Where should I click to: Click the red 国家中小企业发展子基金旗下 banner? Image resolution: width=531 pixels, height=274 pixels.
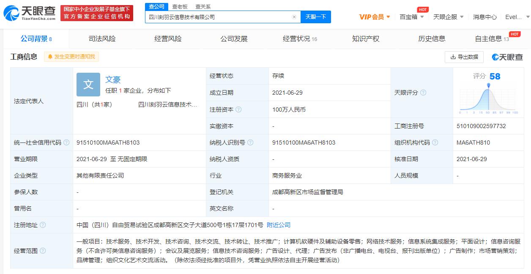(x=97, y=13)
